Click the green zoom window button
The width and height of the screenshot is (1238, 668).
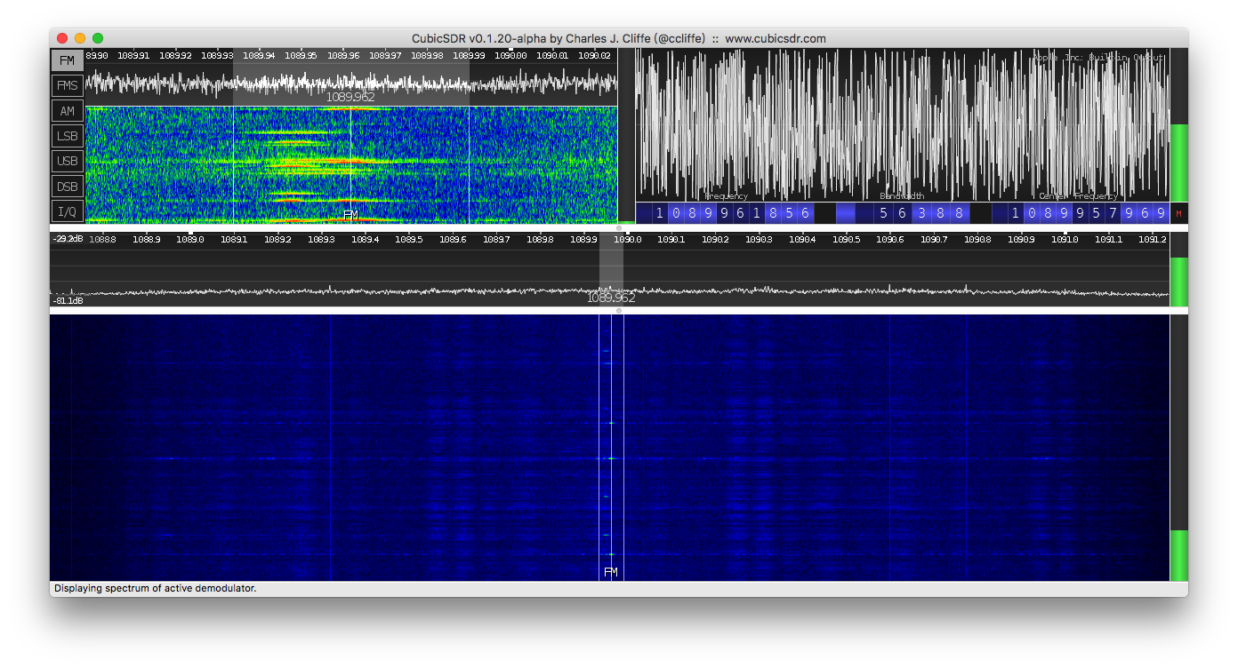[98, 38]
